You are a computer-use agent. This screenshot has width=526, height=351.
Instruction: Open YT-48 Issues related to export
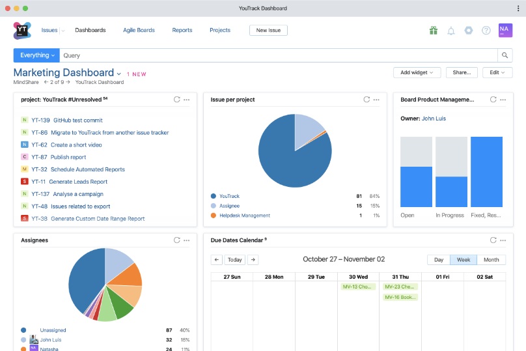71,206
